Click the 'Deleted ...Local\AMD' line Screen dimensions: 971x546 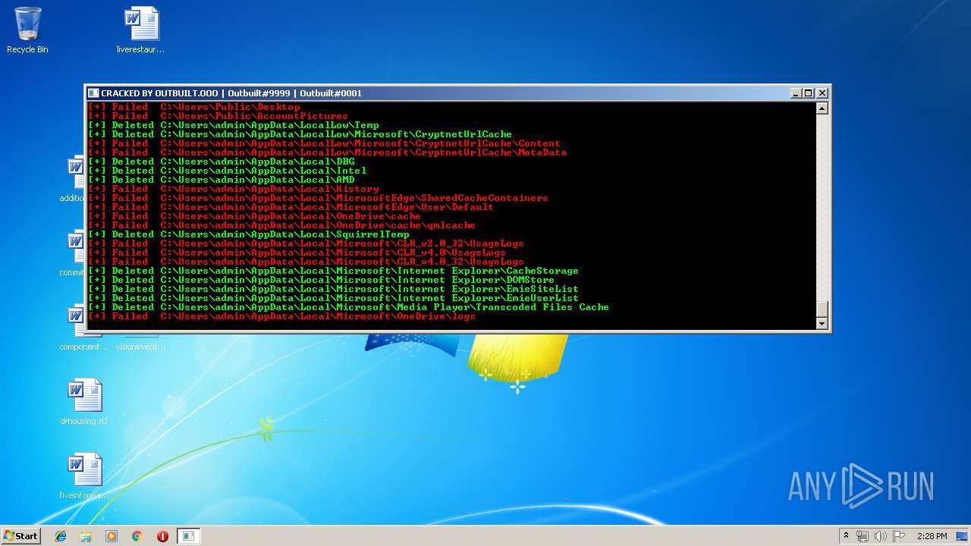(x=222, y=180)
